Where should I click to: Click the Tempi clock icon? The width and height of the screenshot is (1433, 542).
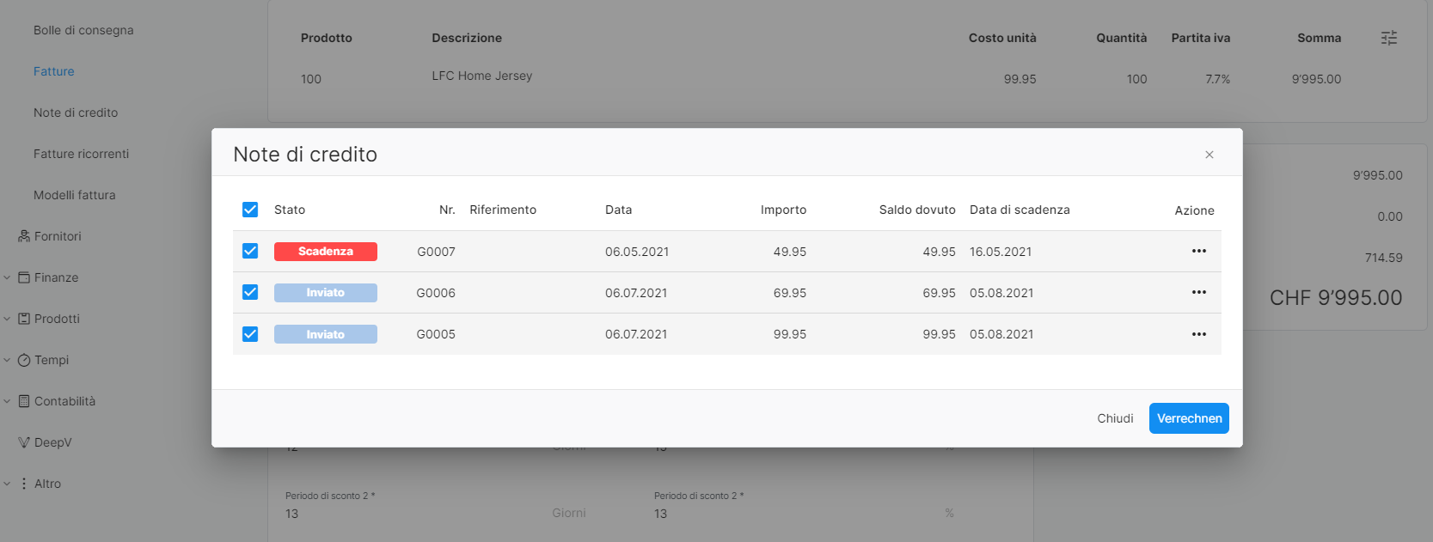[x=24, y=360]
